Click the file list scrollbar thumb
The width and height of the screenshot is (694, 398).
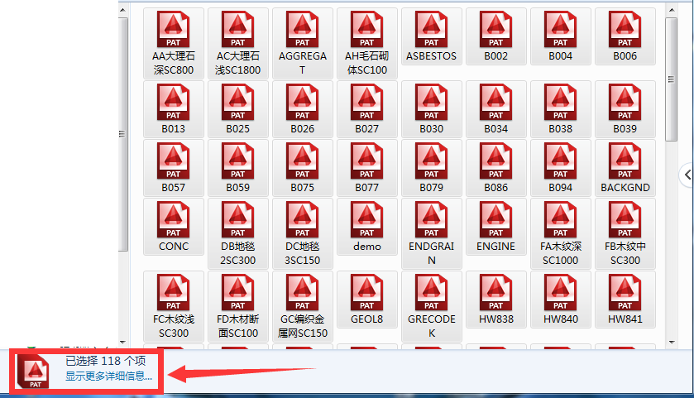click(672, 79)
